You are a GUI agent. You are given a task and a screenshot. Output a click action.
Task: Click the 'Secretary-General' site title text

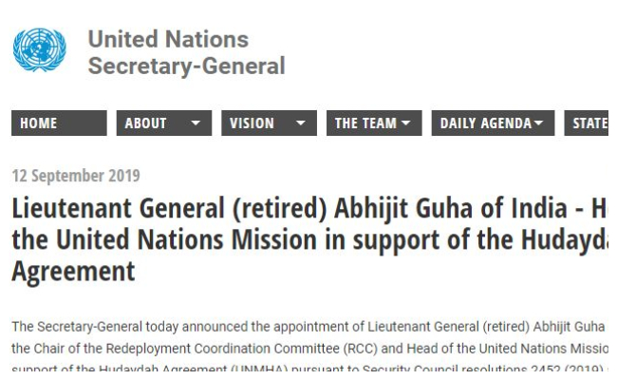click(x=186, y=66)
